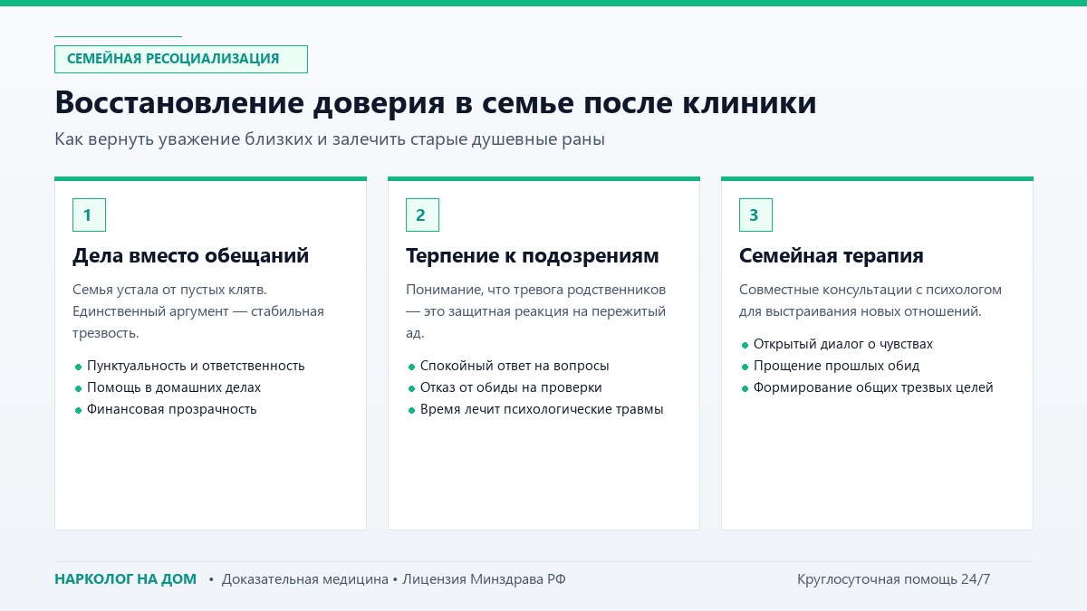Click the footer text Круглосуточная помощь 24/7
This screenshot has height=611, width=1087.
(894, 579)
